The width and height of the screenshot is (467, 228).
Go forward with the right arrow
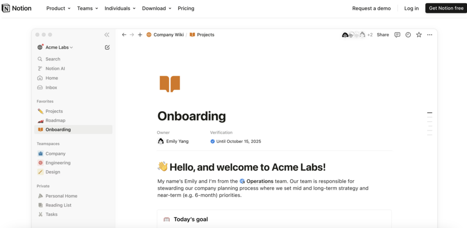[132, 35]
